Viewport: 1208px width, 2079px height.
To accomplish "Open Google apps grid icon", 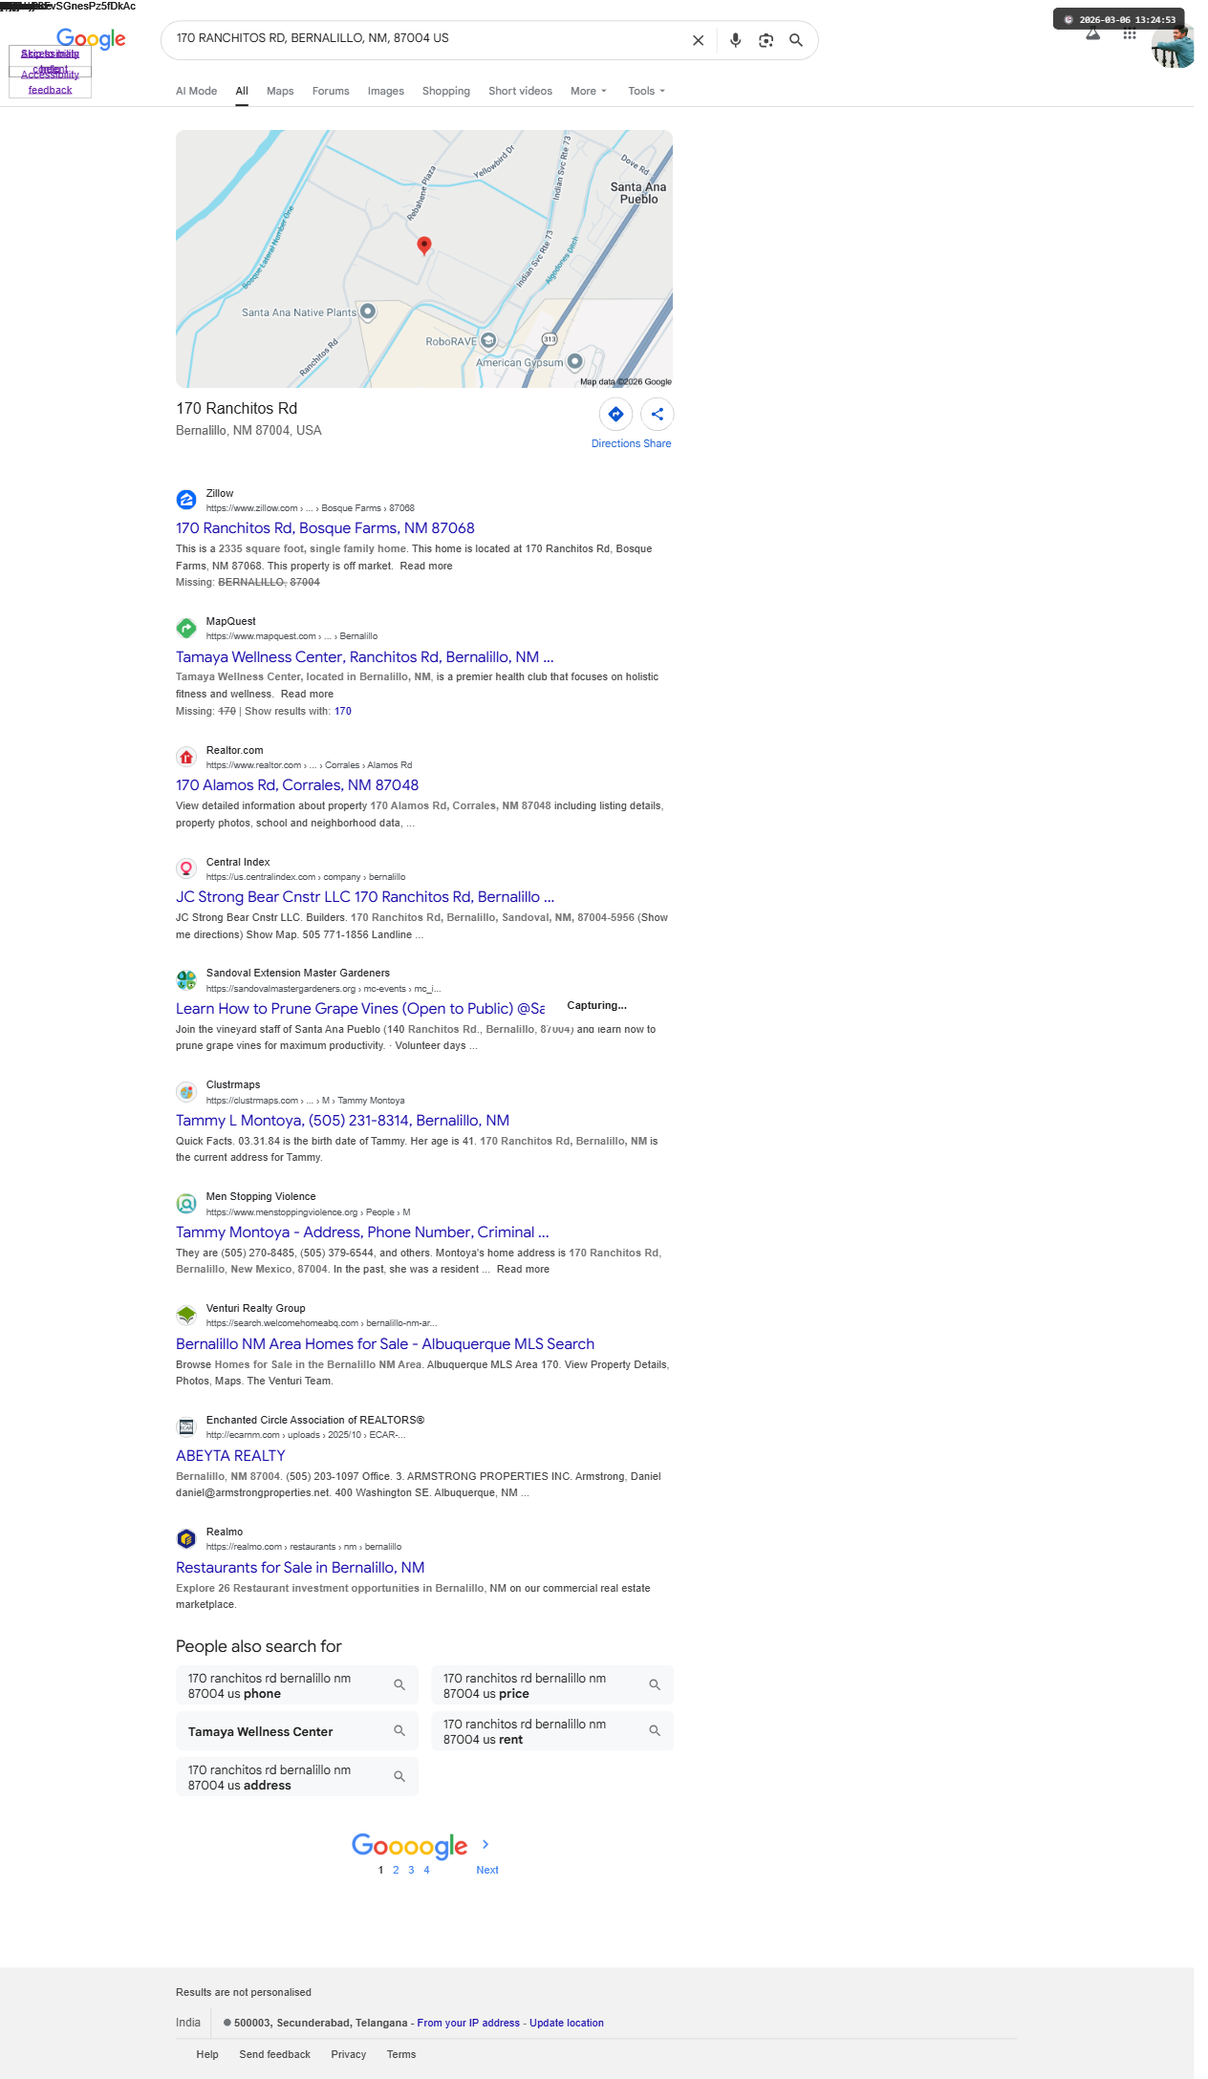I will click(1130, 34).
